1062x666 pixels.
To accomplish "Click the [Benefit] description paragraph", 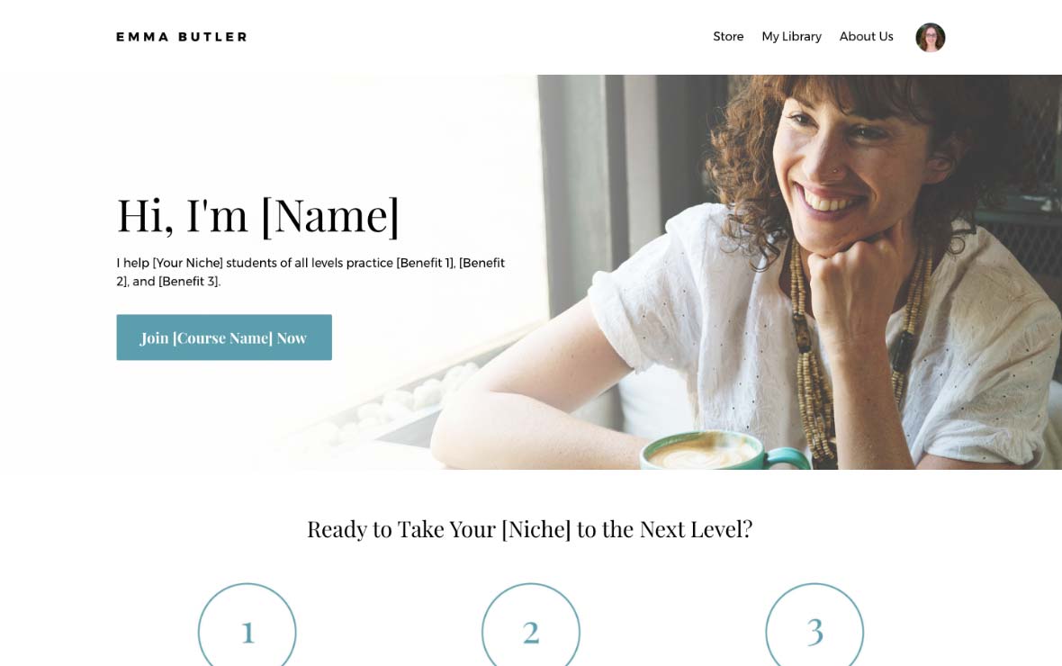I will click(x=310, y=272).
